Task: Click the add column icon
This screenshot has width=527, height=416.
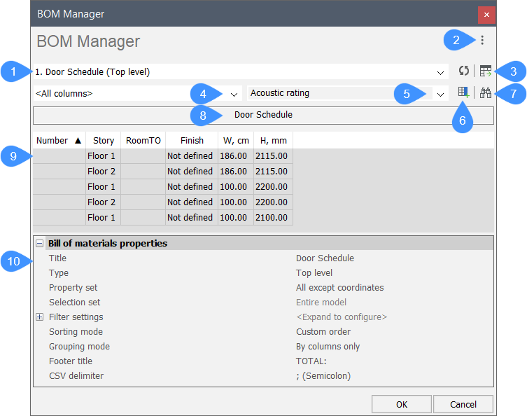Action: 463,92
